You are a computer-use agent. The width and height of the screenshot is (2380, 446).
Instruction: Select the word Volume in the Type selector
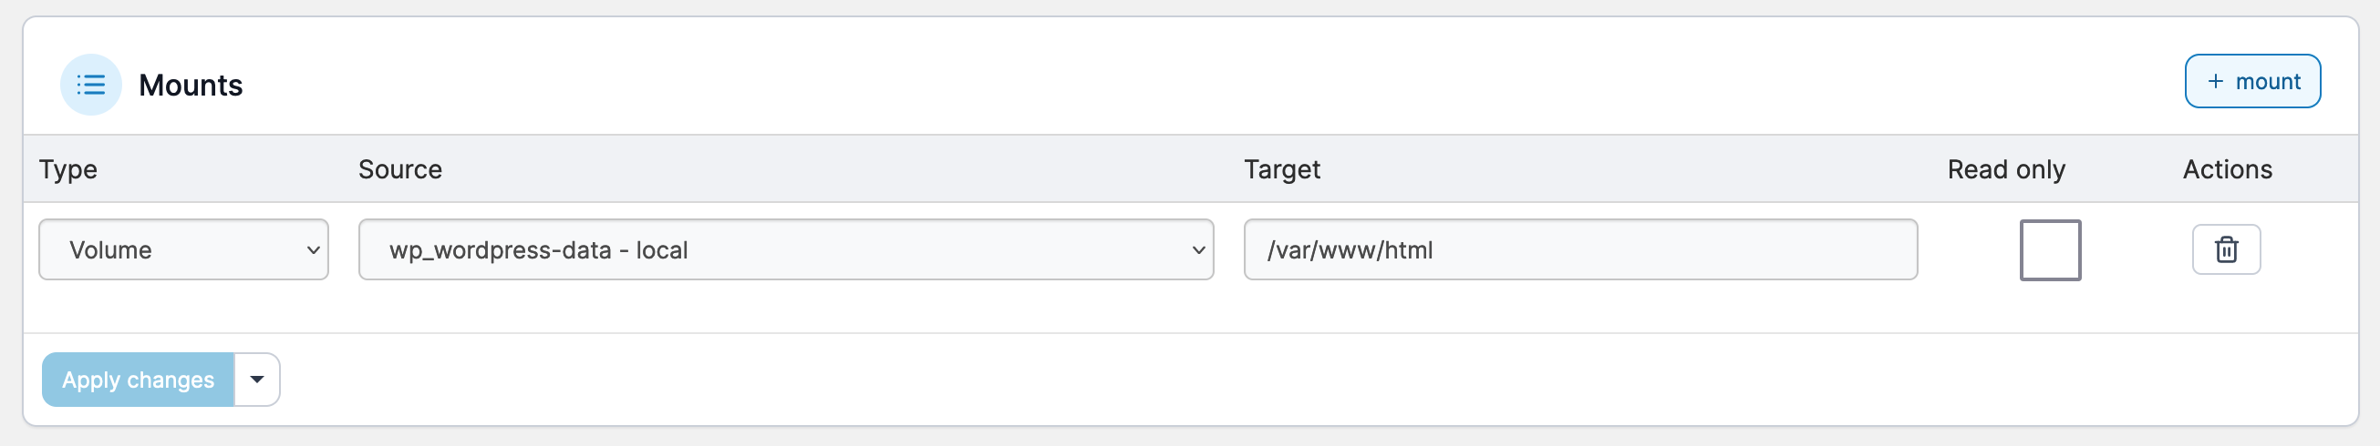pos(111,250)
